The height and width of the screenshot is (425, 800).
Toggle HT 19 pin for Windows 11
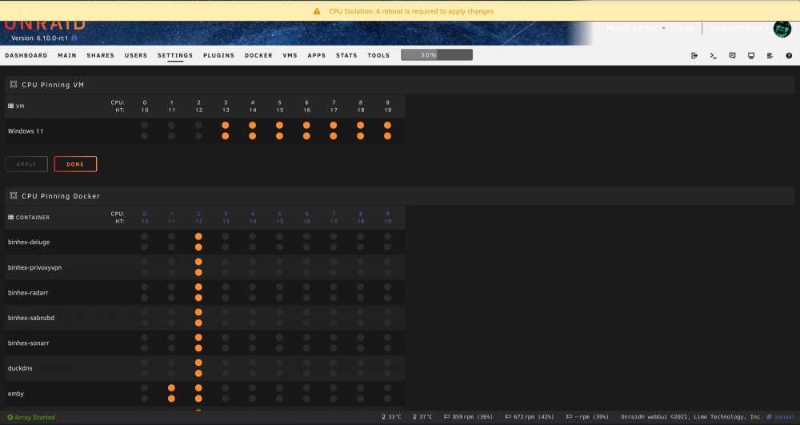tap(388, 136)
